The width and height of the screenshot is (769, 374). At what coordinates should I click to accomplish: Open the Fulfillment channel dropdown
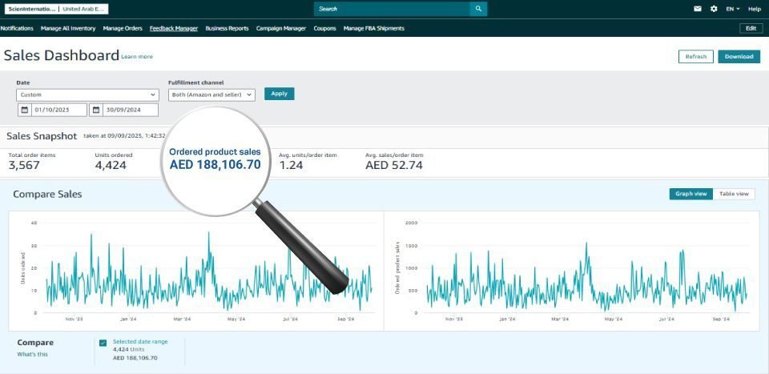point(211,95)
